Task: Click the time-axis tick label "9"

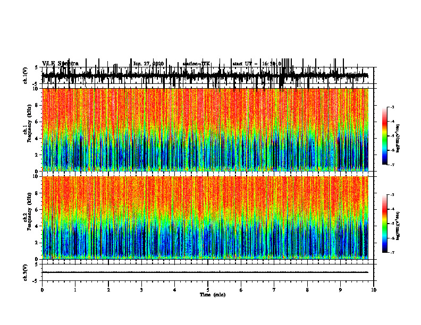Action: [x=340, y=290]
